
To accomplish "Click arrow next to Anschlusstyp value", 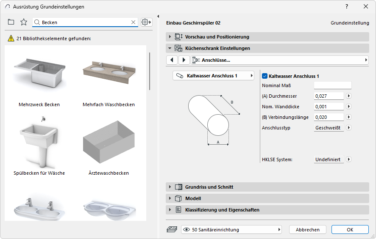I will (349, 128).
